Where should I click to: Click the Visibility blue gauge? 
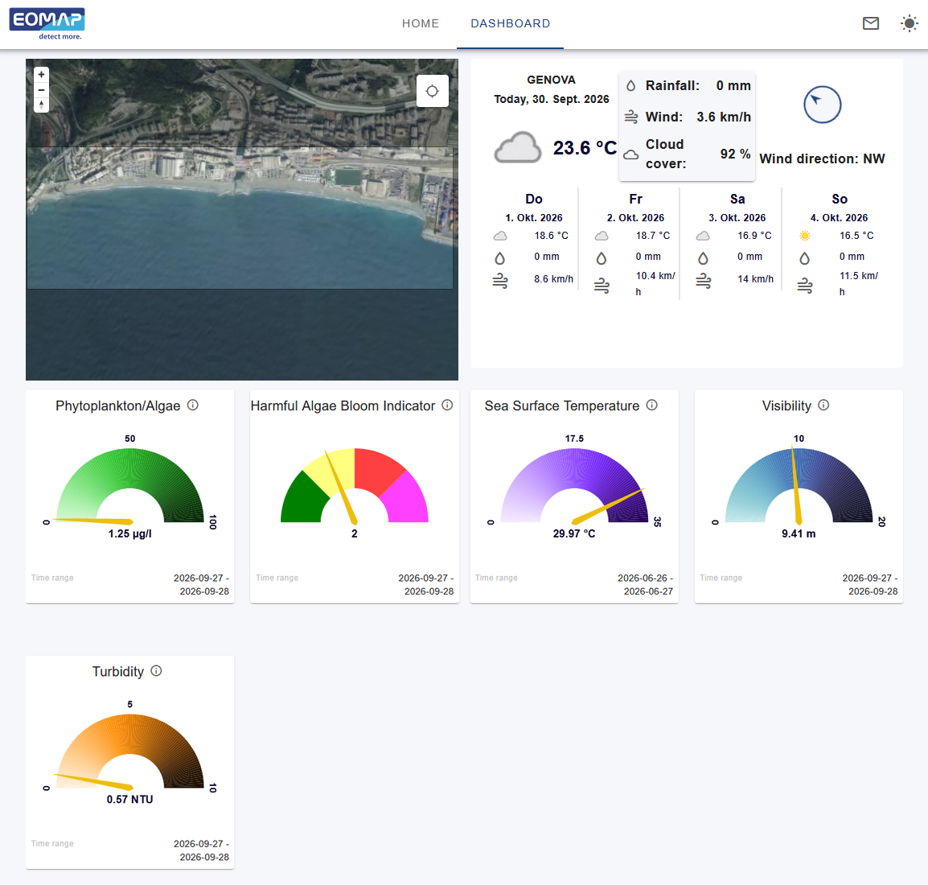(799, 485)
